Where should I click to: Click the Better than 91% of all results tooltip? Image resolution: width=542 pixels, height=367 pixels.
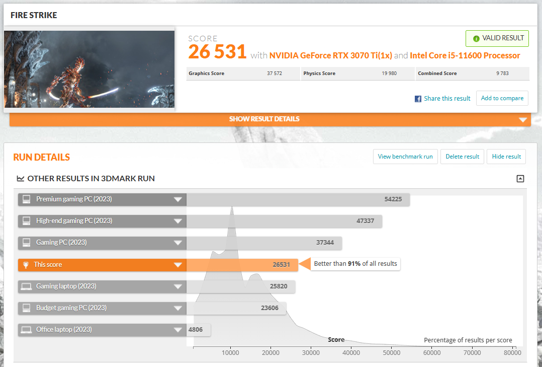(x=355, y=264)
